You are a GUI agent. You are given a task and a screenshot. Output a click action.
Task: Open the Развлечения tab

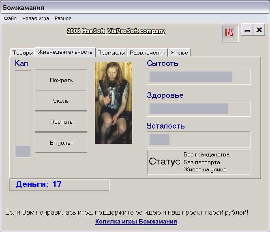tap(148, 53)
